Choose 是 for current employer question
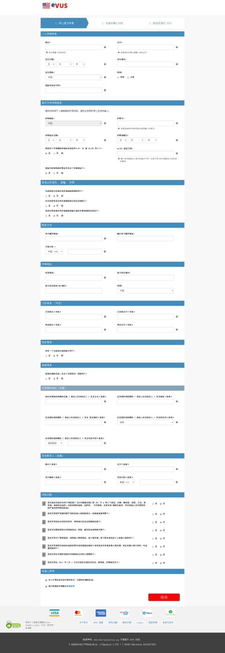The width and height of the screenshot is (225, 653). click(x=46, y=356)
